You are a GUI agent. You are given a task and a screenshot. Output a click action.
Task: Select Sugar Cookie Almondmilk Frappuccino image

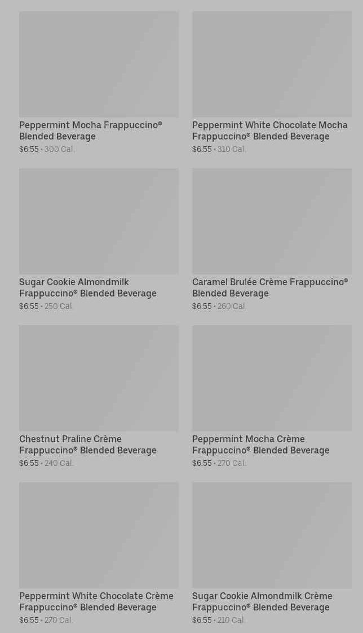point(99,221)
